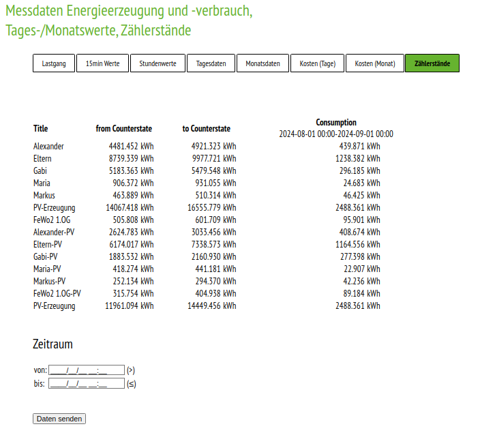Select the Gabi row title
Viewport: 480px width, 433px height.
(x=40, y=171)
